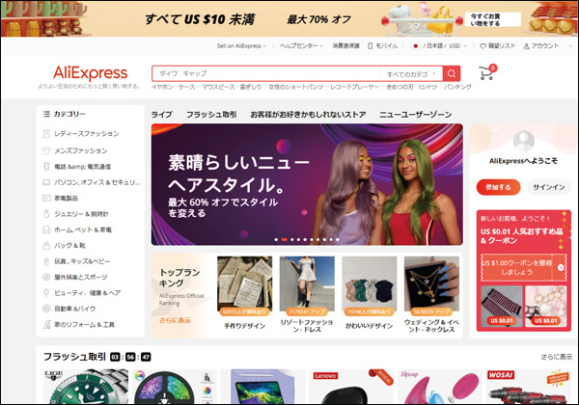Open the かわいいデザイン product thumbnail
Image resolution: width=579 pixels, height=405 pixels.
pos(370,283)
